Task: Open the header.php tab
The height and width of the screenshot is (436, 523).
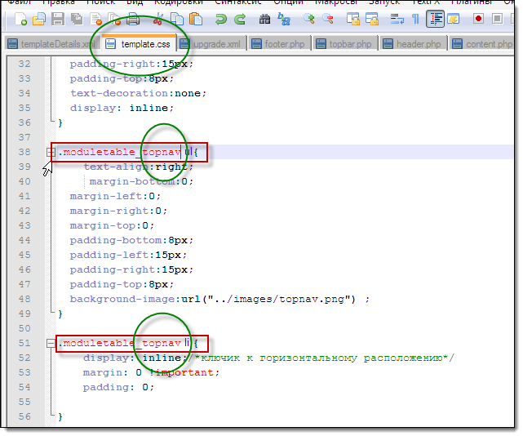Action: pos(415,44)
